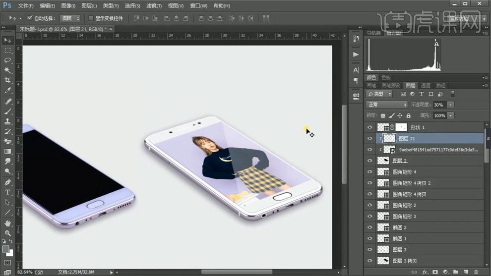491x276 pixels.
Task: Click the lock all padlock icon
Action: click(x=408, y=115)
